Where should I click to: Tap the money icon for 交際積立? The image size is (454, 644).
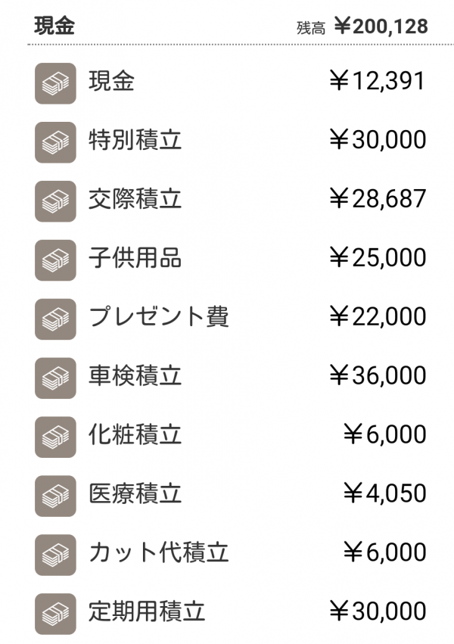(55, 201)
